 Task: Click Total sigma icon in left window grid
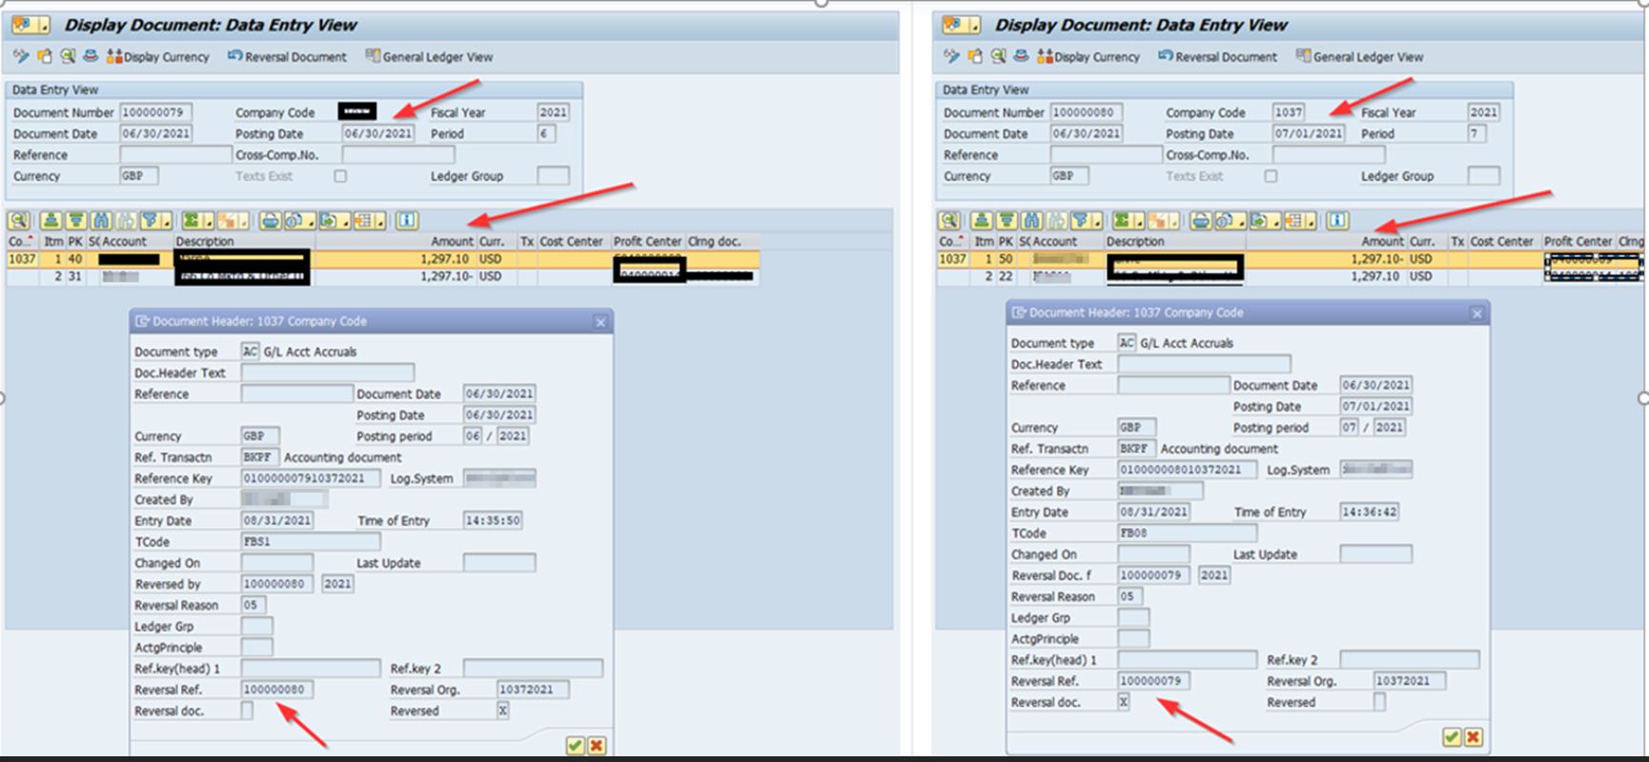[193, 221]
